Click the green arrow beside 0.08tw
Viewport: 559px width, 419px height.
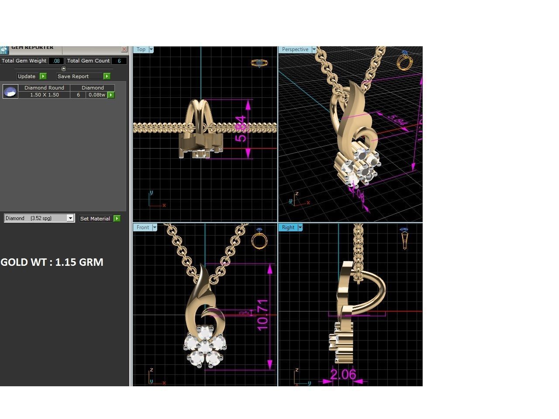(x=111, y=95)
